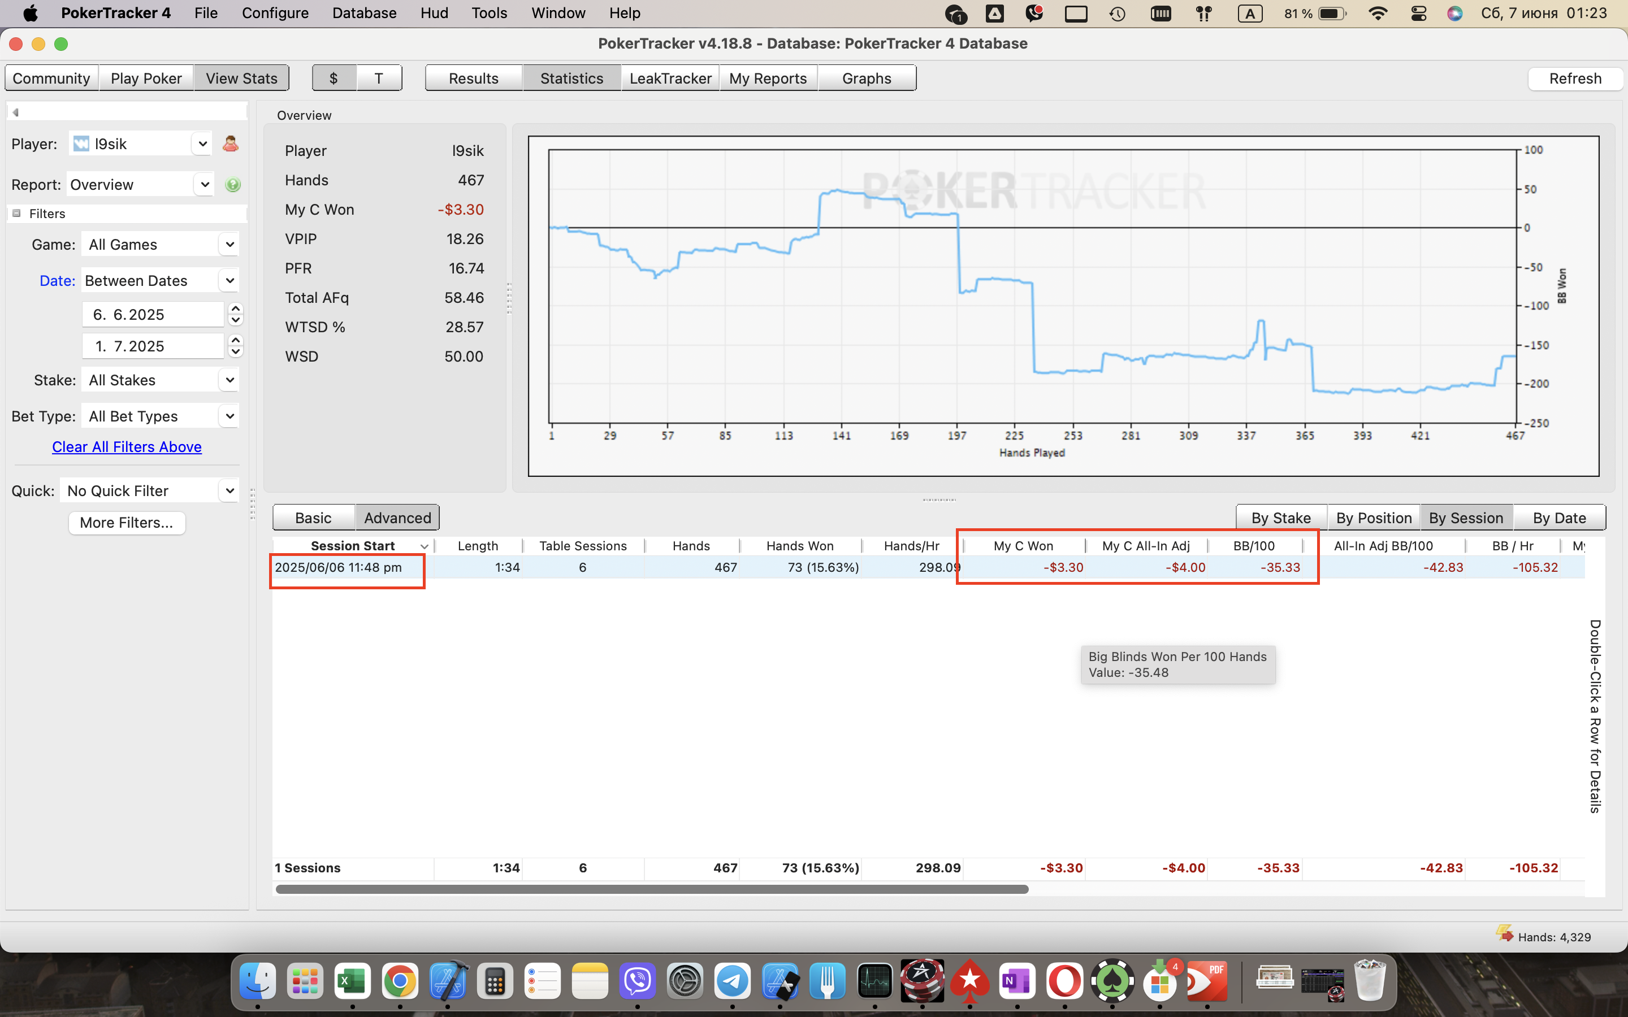Open the Bet Type dropdown
This screenshot has height=1017, width=1628.
point(160,416)
